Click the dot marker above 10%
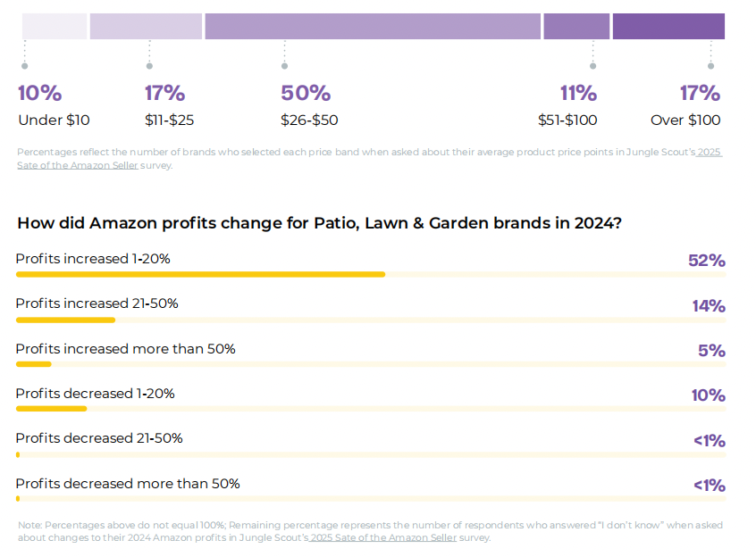 pos(25,66)
